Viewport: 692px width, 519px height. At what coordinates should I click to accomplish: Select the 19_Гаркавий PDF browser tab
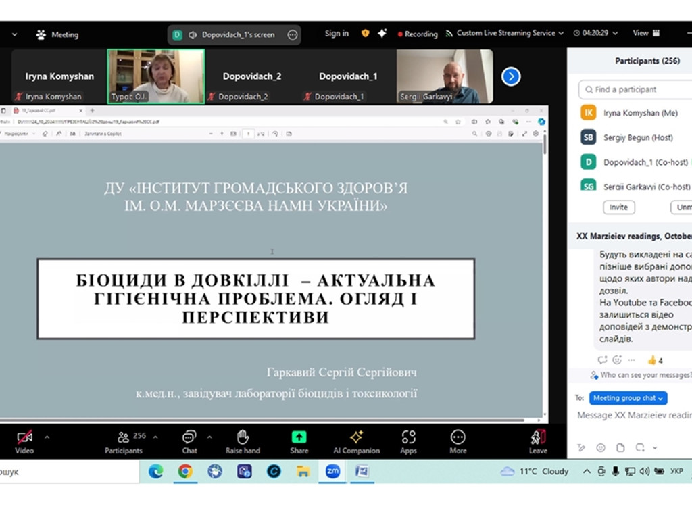(x=47, y=110)
